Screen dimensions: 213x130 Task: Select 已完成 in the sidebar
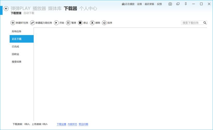pos(16,47)
